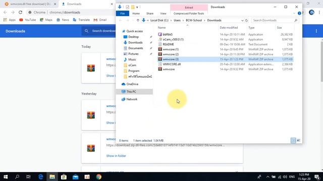The height and width of the screenshot is (181, 323).
Task: Close the Chrome Downloads tab
Action: pos(112,4)
